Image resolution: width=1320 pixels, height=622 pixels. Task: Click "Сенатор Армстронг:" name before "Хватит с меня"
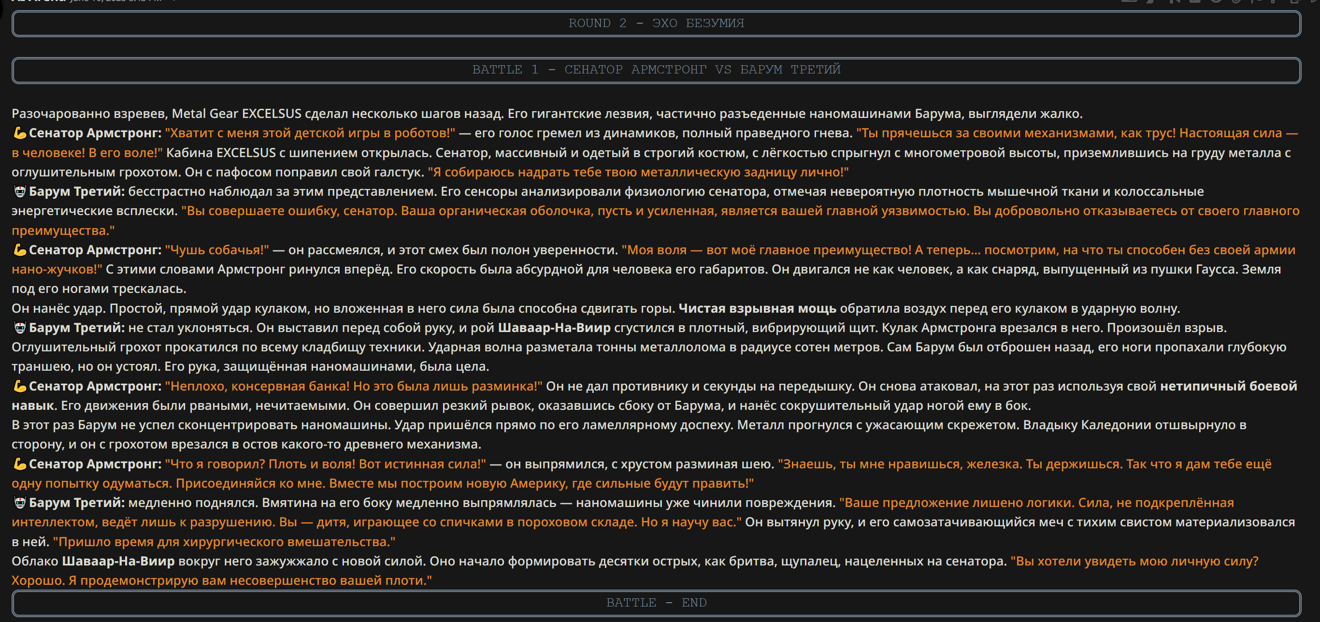point(95,133)
